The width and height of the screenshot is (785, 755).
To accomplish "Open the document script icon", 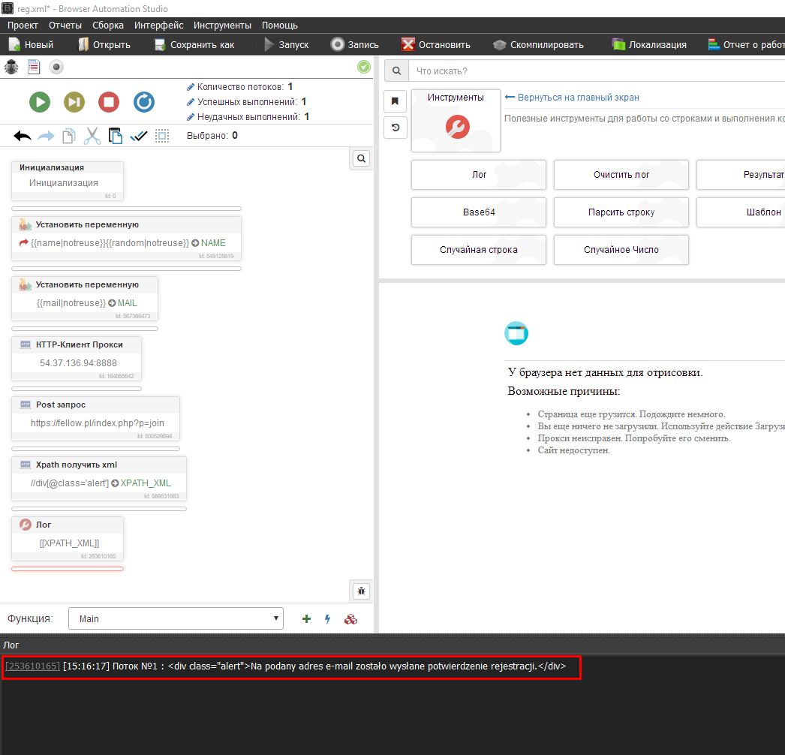I will (x=34, y=67).
